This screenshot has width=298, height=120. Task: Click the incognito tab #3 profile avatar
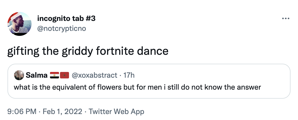coord(19,24)
